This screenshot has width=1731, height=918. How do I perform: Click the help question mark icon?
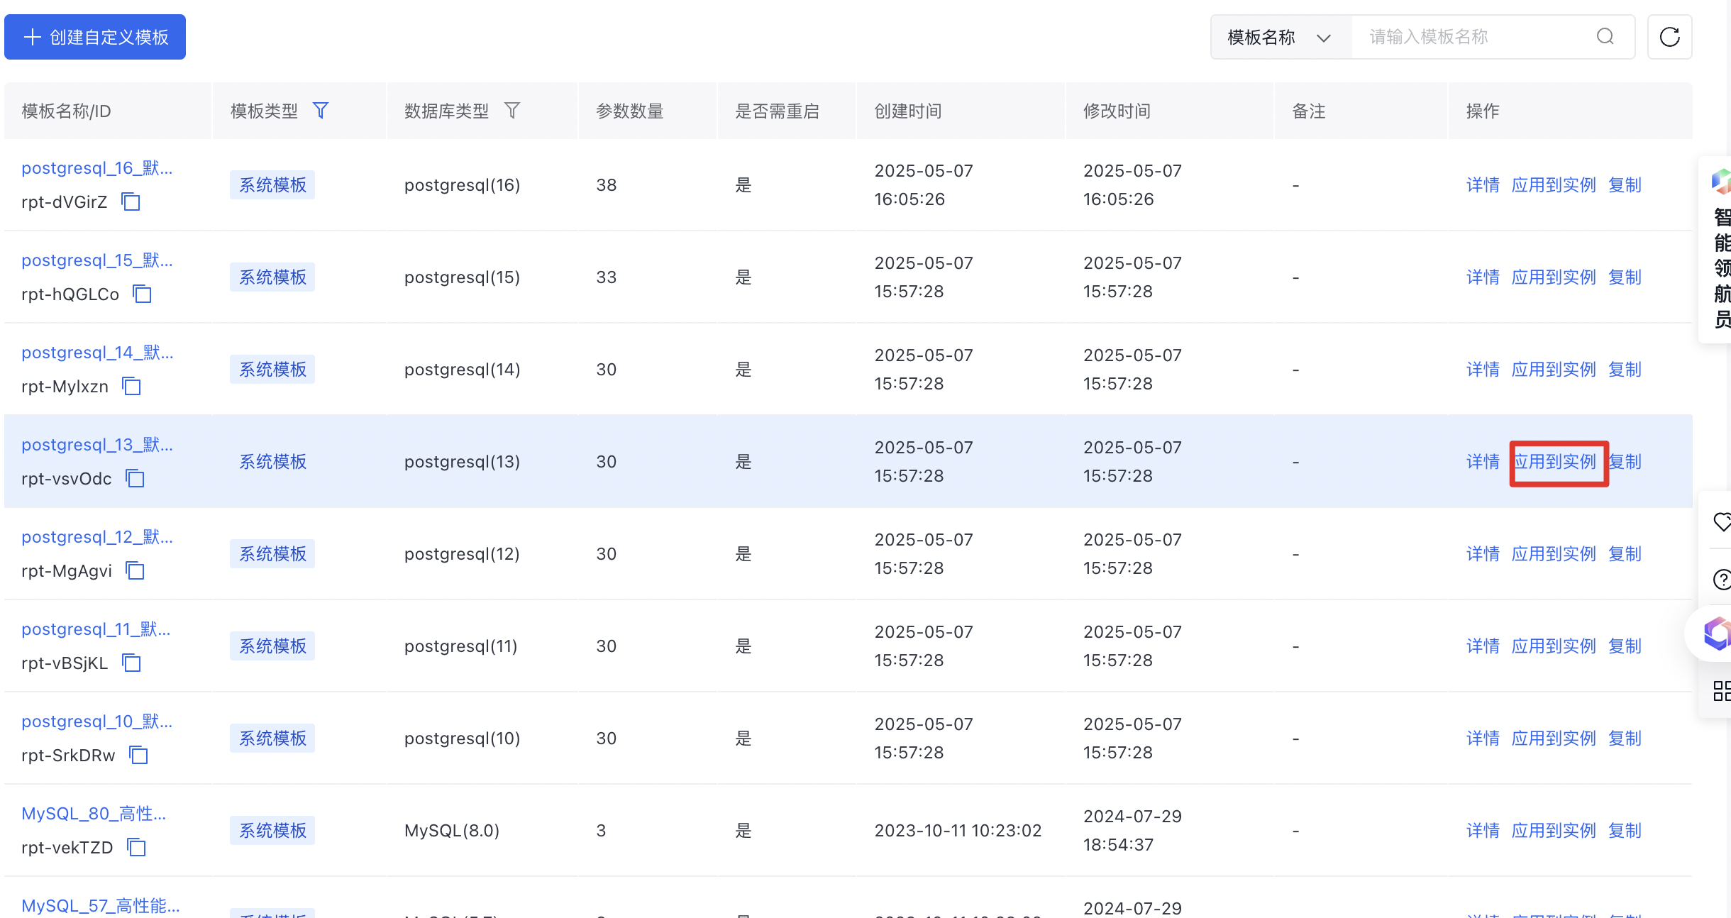point(1722,580)
